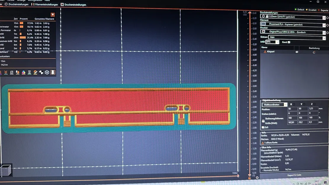The width and height of the screenshot is (329, 185).
Task: Select Körper4 in object list
Action: click(x=271, y=52)
